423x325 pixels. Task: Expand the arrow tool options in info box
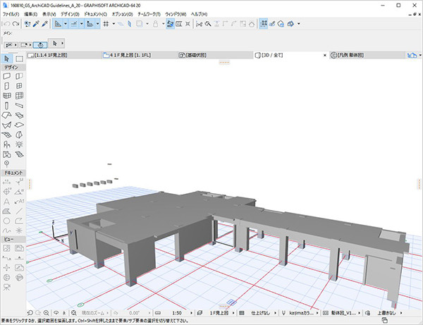coord(62,44)
